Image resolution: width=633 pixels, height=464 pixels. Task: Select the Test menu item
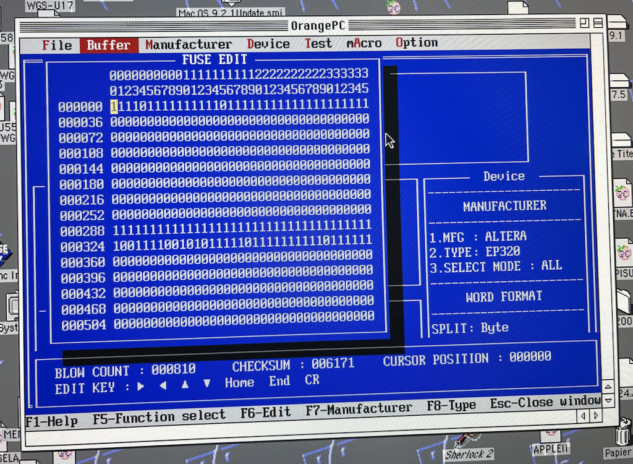tap(318, 43)
